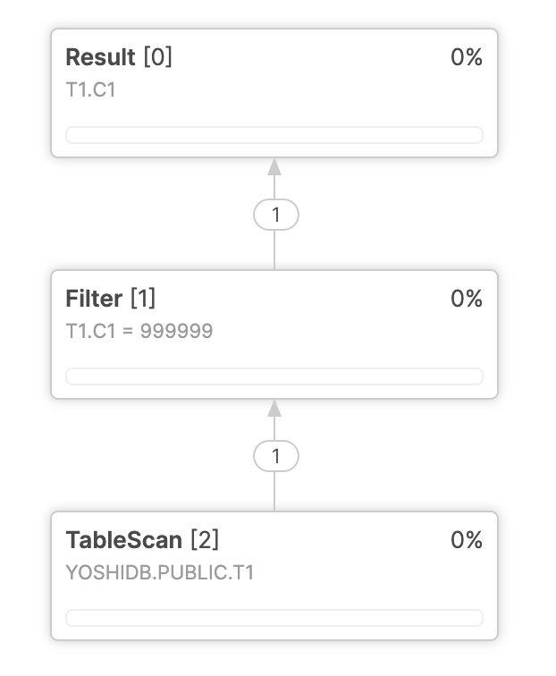Click the progress bar in the Result node
This screenshot has width=556, height=676.
pyautogui.click(x=274, y=135)
